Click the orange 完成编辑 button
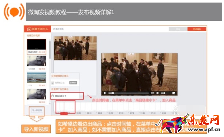Image resolution: width=224 pixels, height=137 pixels. click(x=197, y=29)
